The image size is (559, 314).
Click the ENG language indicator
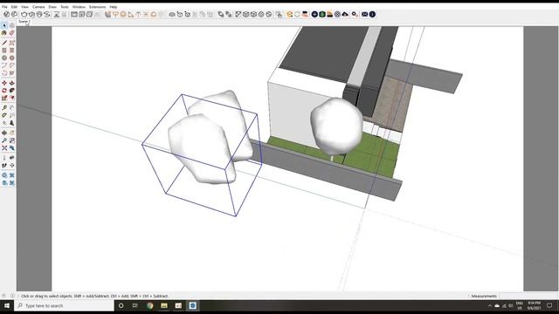click(x=520, y=305)
